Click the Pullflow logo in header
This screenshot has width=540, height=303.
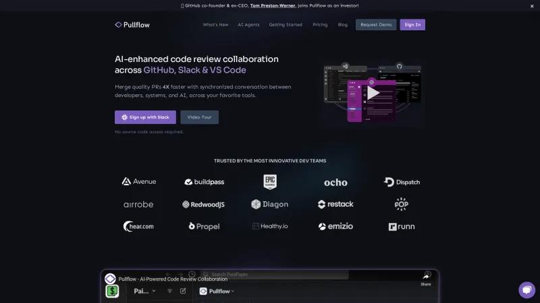tap(132, 25)
